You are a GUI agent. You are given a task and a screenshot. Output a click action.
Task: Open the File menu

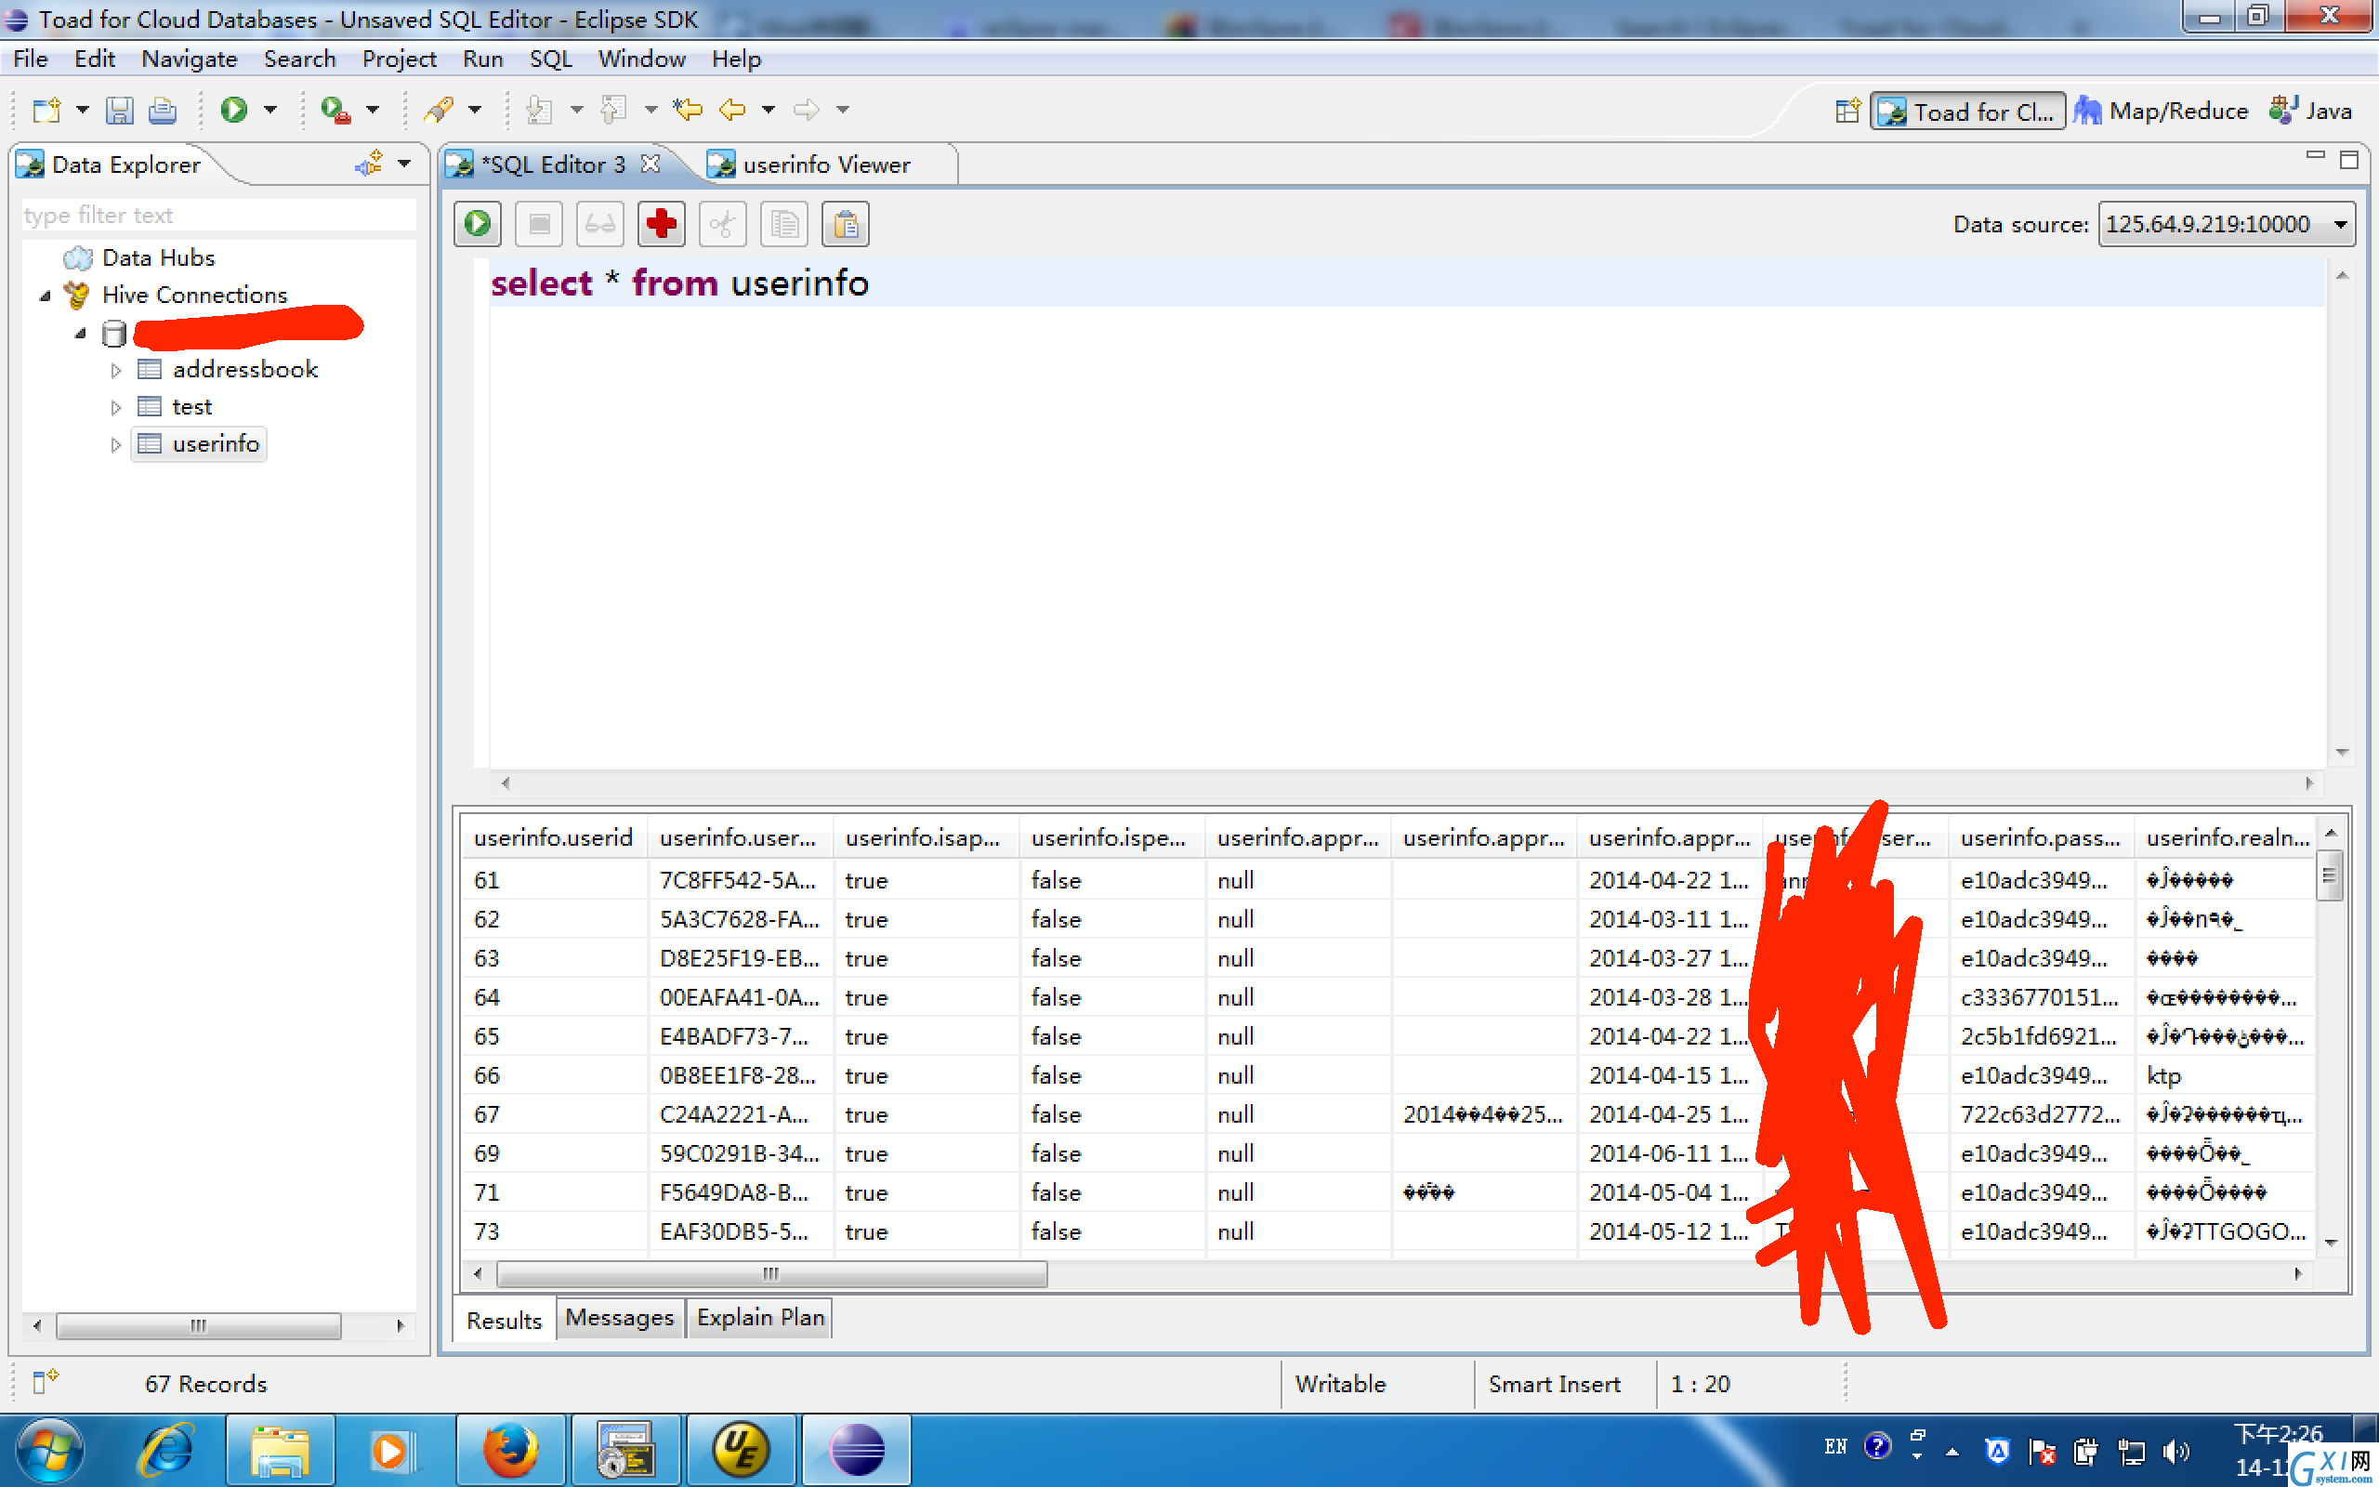tap(31, 59)
